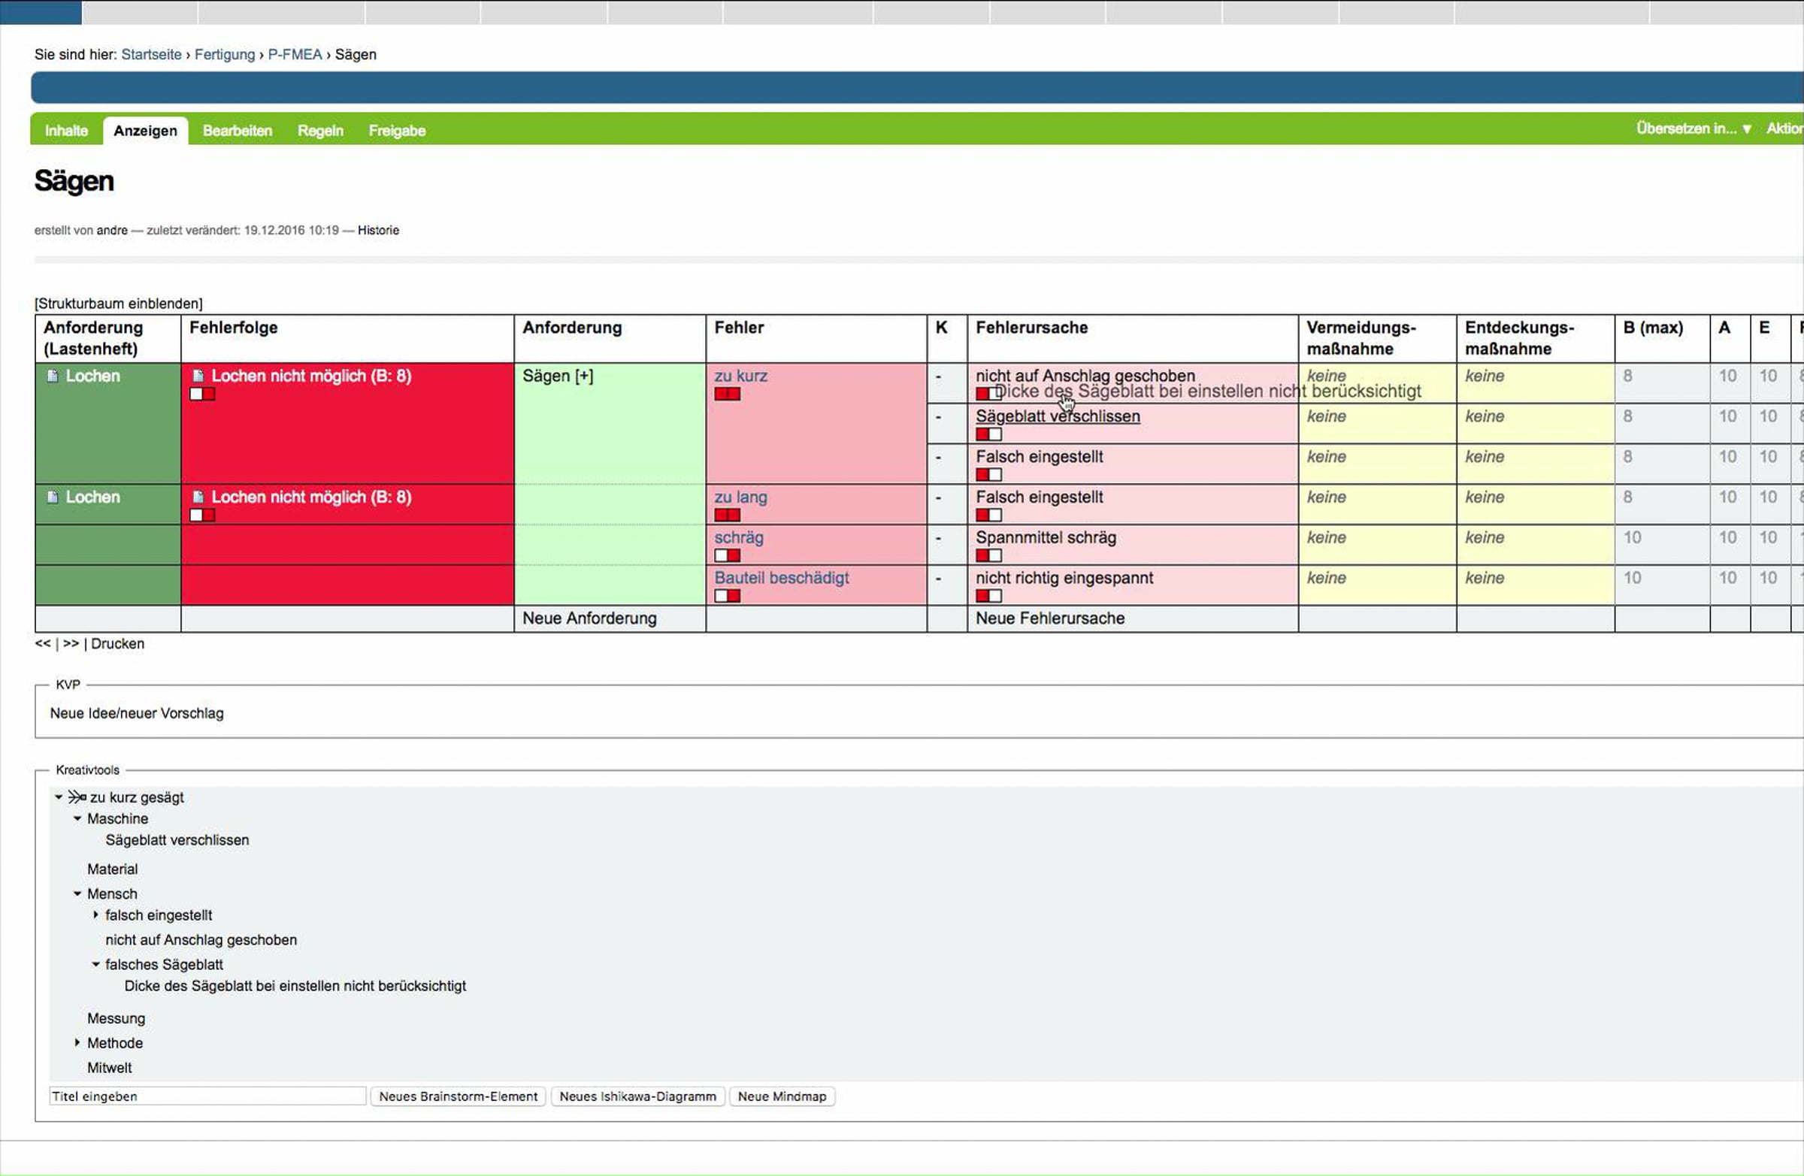Image resolution: width=1804 pixels, height=1176 pixels.
Task: Switch to the Bearbeiten tab
Action: point(238,130)
